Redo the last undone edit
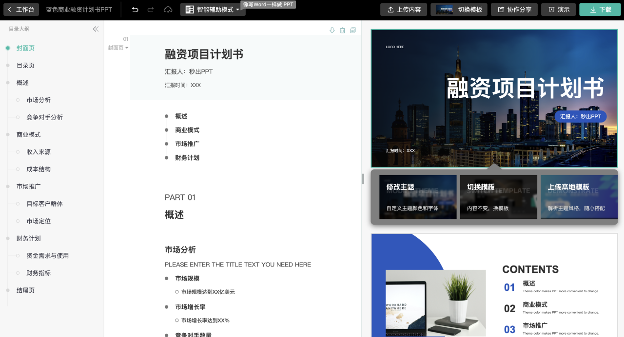 point(151,10)
